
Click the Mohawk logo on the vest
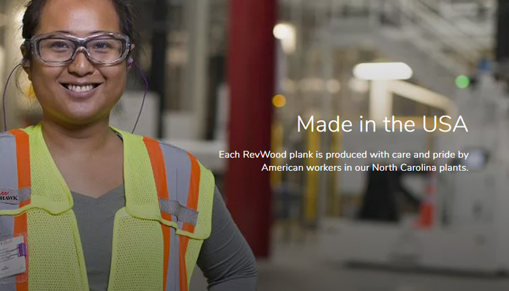click(9, 197)
